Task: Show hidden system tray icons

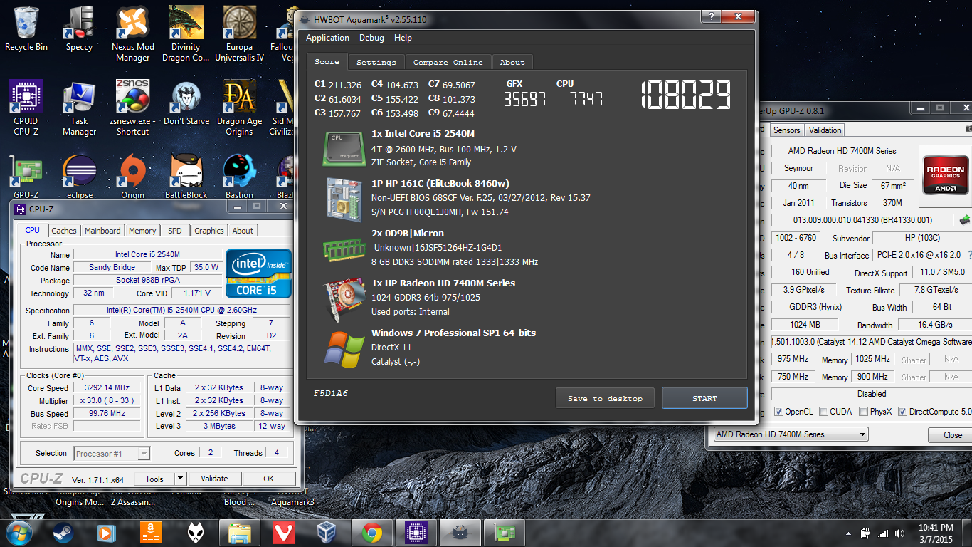Action: click(x=848, y=533)
